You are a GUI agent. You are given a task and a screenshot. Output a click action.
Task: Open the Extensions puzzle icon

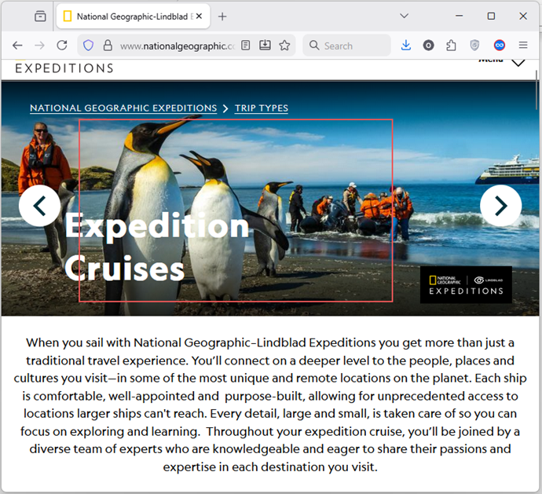[x=451, y=46]
